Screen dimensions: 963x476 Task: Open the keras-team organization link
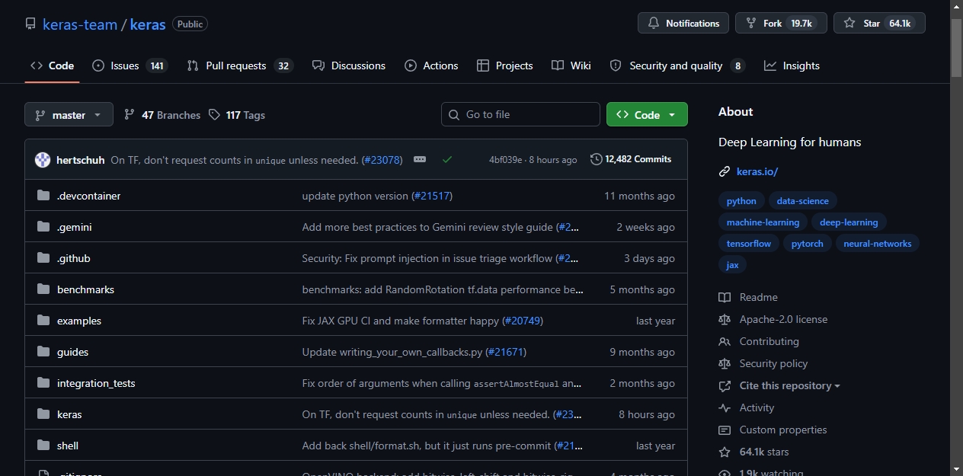pos(80,24)
